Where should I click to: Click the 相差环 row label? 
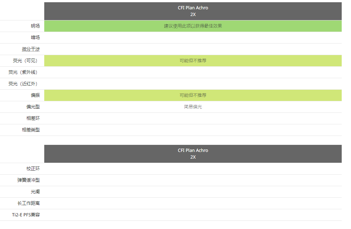33,118
